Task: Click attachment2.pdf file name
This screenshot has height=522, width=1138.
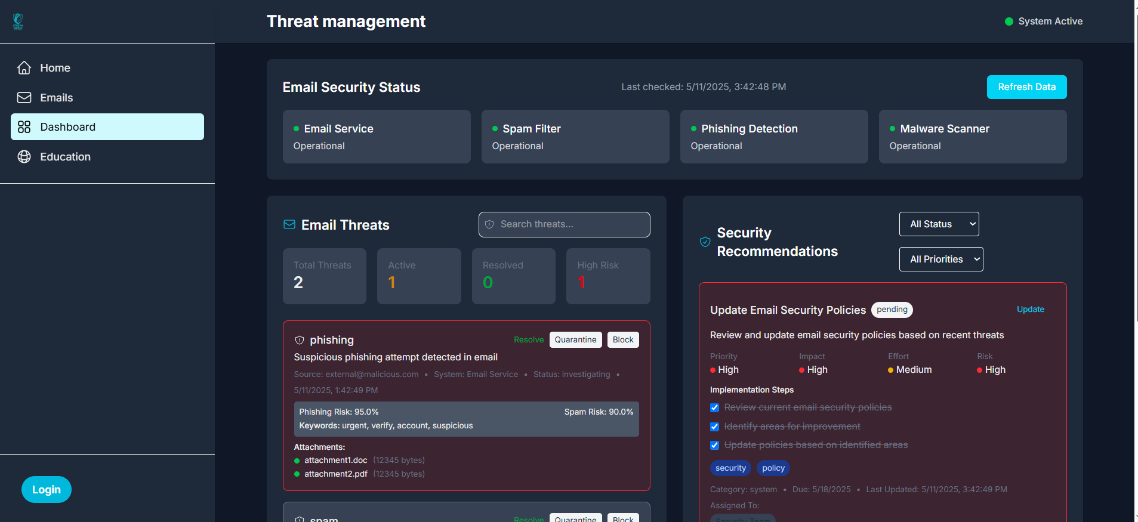Action: click(336, 474)
